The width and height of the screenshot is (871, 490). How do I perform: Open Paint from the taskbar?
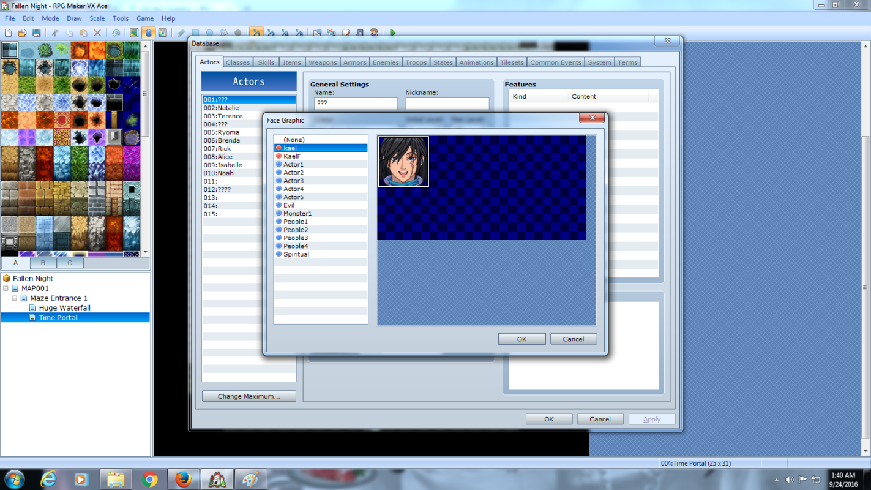[250, 479]
